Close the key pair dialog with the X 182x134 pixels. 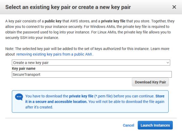(174, 7)
